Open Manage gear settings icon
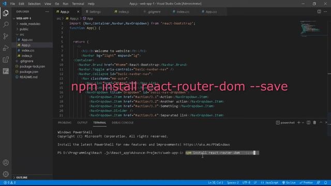The height and width of the screenshot is (186, 331). point(6,174)
